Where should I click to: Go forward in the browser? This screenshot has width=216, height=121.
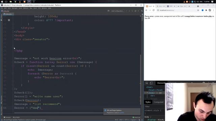[x=150, y=10]
